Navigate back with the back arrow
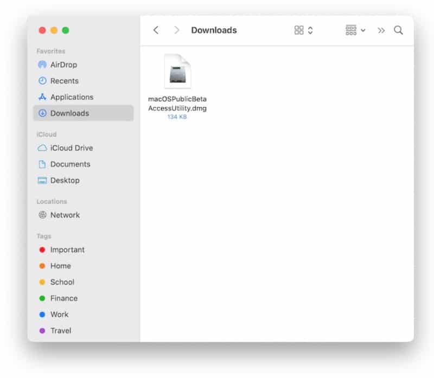The height and width of the screenshot is (378, 434). pyautogui.click(x=156, y=30)
